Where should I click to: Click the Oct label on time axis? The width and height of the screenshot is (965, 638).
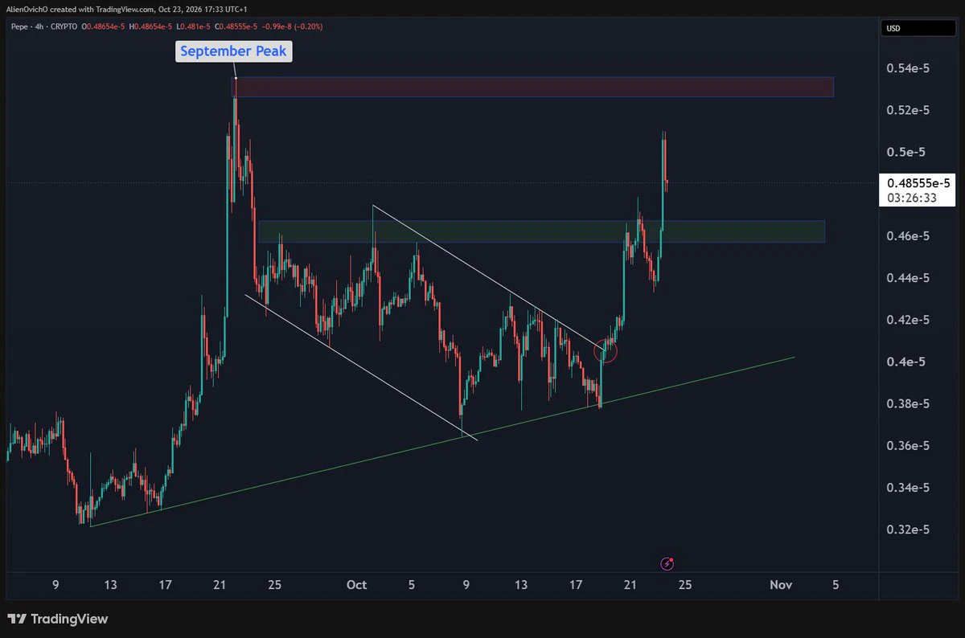(356, 585)
